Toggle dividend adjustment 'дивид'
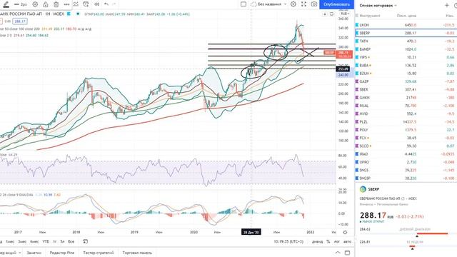Screen dimensions: 457x257 (317, 241)
